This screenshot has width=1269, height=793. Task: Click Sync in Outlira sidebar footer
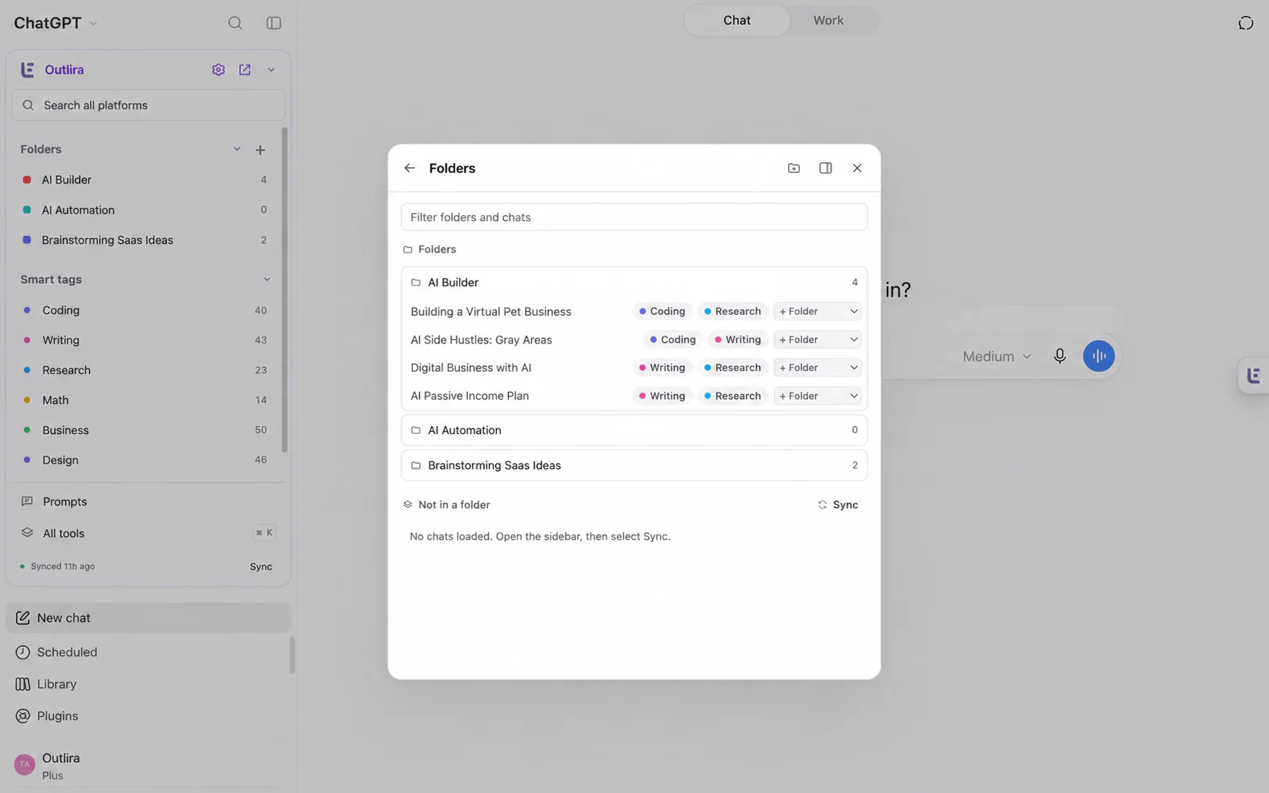point(261,566)
